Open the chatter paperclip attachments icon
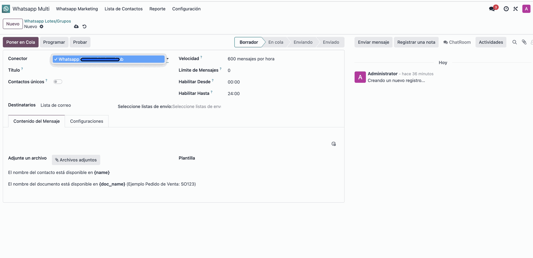Viewport: 533px width, 258px height. pyautogui.click(x=524, y=42)
